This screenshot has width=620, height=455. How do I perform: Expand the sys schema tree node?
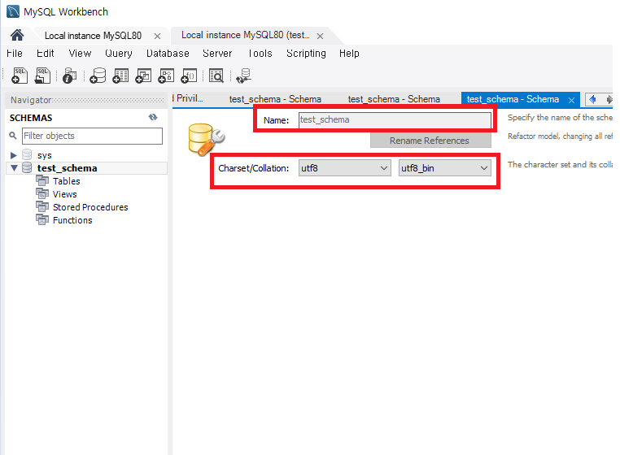point(14,155)
